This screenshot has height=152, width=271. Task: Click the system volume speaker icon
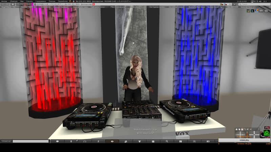(x=260, y=1)
